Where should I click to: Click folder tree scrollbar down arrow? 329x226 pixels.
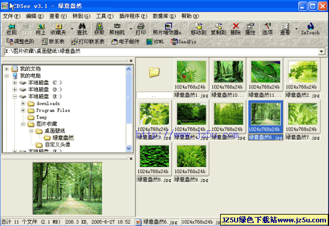point(129,148)
